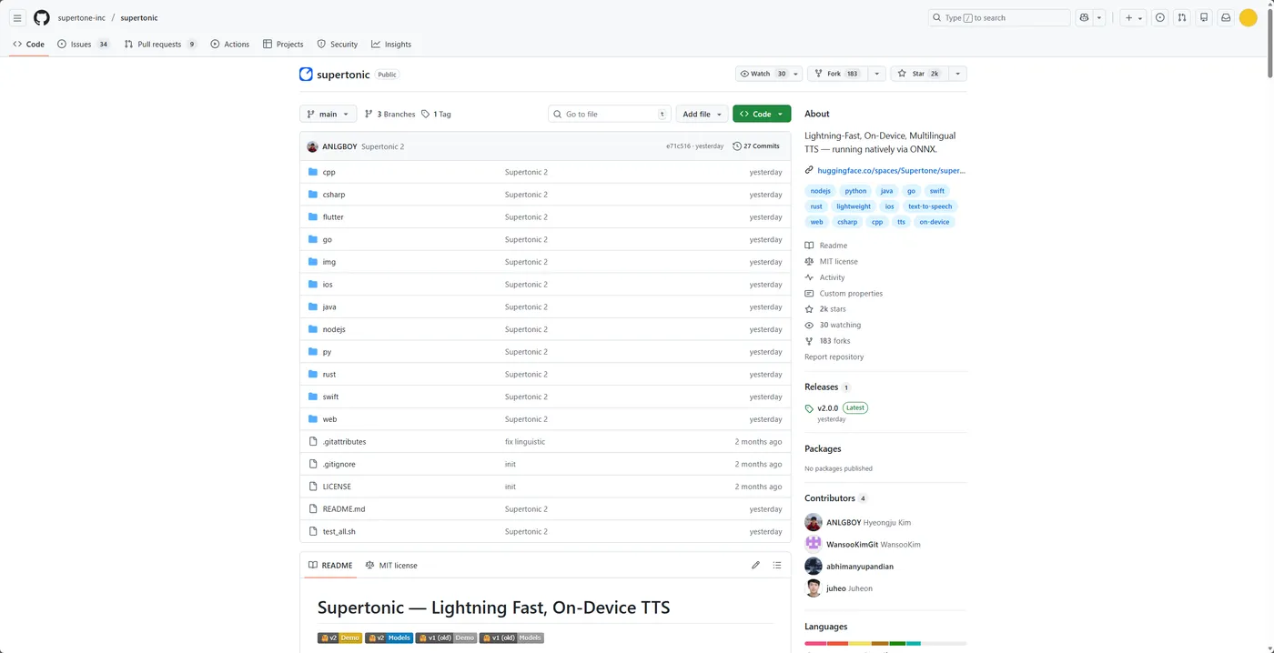Go to the GitHub homepage logo
This screenshot has height=653, width=1274.
(x=42, y=17)
